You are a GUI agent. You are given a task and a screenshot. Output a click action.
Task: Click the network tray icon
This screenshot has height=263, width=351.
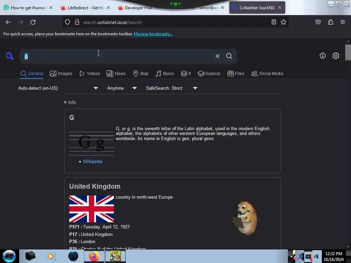[308, 256]
